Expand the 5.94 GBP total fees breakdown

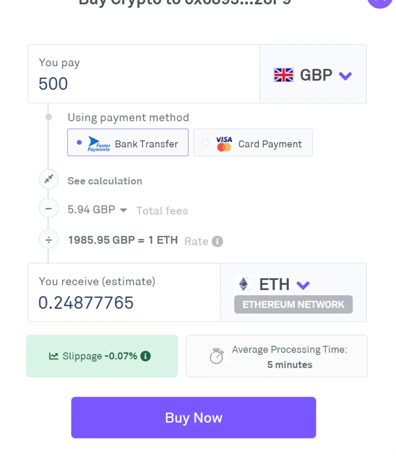pos(97,209)
